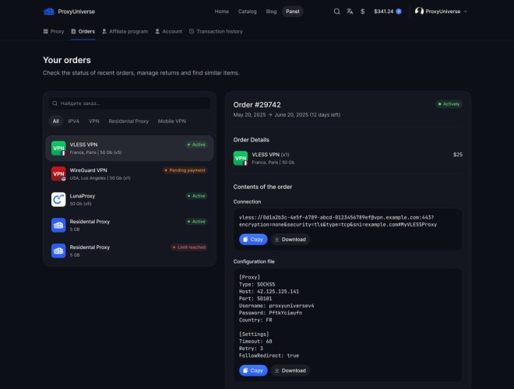Select the red WireGuard VPN icon
This screenshot has width=514, height=389.
pyautogui.click(x=58, y=173)
